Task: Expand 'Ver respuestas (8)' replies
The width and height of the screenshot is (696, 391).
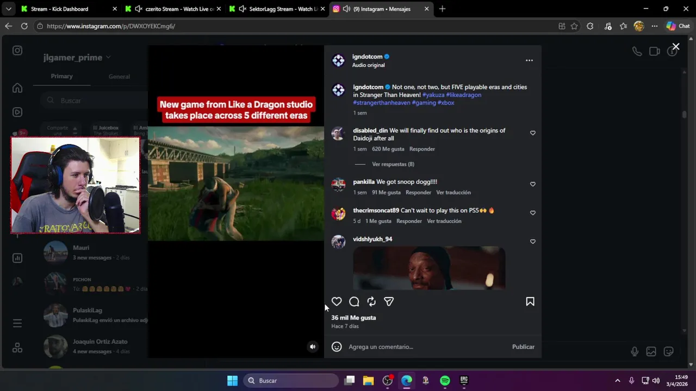Action: 393,164
